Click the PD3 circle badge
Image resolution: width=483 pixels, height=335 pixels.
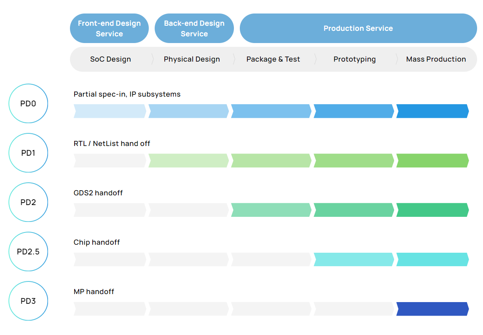(28, 301)
